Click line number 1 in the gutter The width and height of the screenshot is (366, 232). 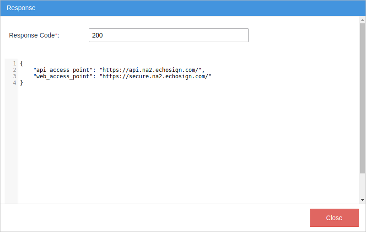[x=15, y=64]
